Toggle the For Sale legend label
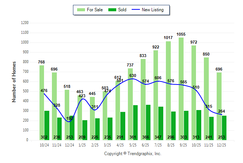 pos(94,10)
